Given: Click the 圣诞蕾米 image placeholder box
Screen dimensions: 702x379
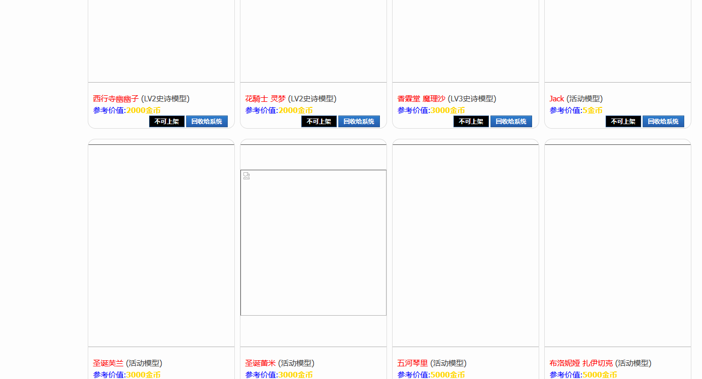Looking at the screenshot, I should 313,243.
